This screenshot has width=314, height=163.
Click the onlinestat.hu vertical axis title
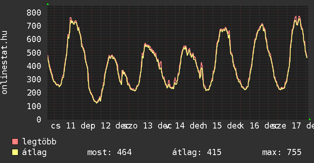5,63
